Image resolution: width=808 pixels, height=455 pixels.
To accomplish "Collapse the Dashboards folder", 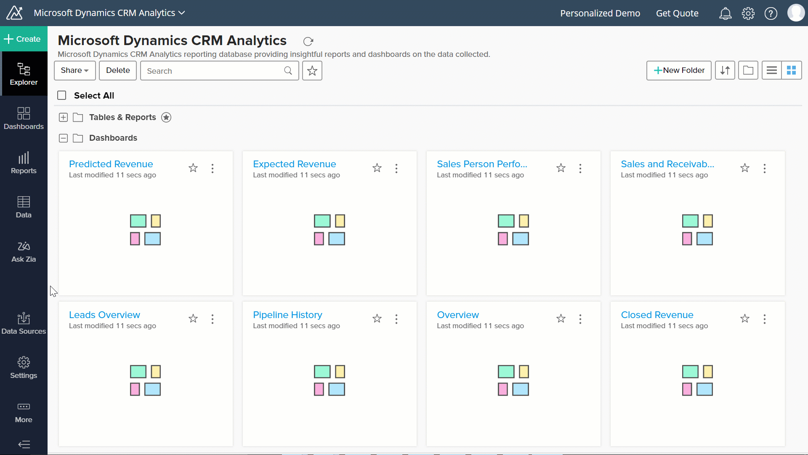I will [63, 138].
